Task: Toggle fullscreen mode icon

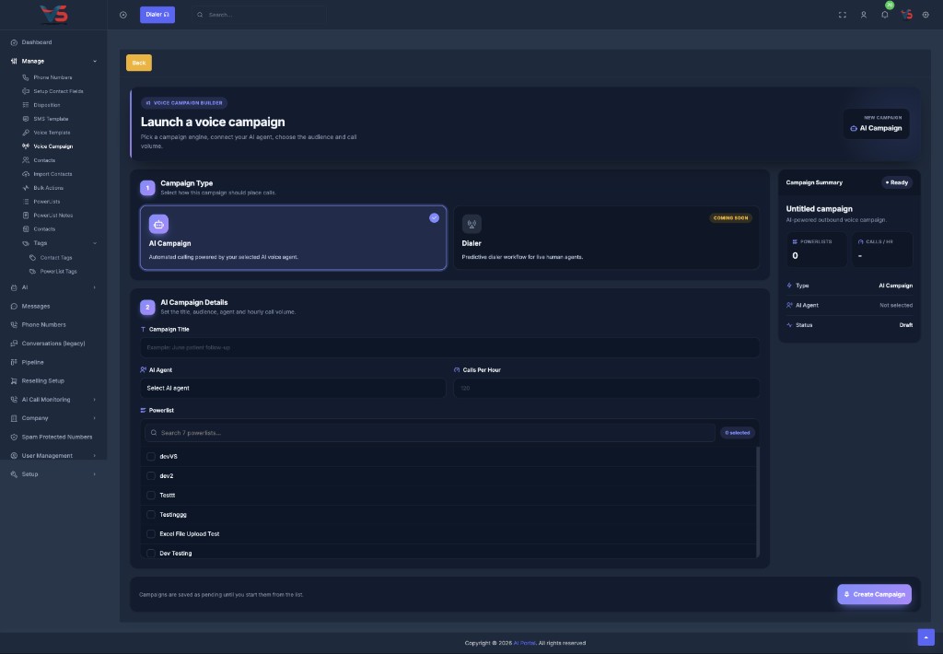Action: pyautogui.click(x=843, y=15)
